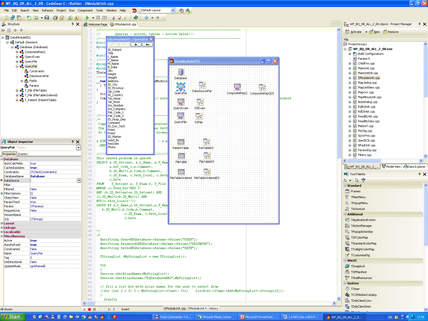Image resolution: width=428 pixels, height=321 pixels.
Task: Switch to the Events tab in Object Inspector
Action: [23, 154]
